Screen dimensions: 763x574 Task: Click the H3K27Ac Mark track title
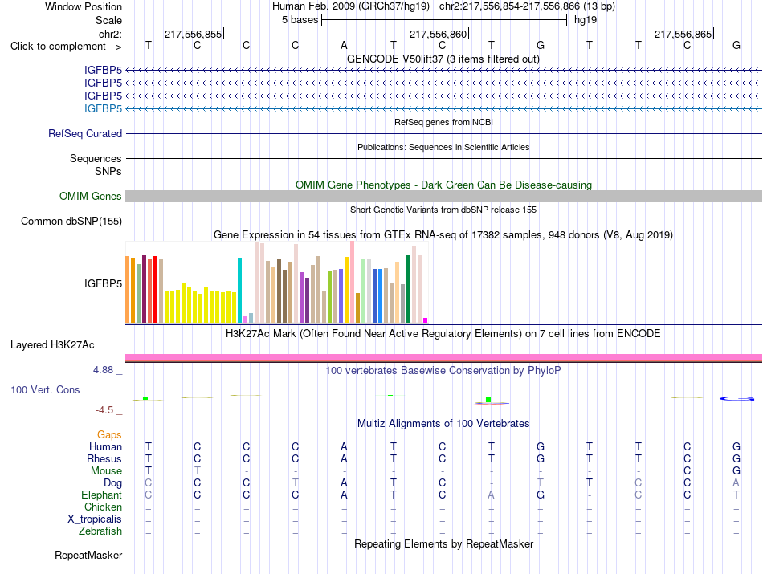coord(443,334)
